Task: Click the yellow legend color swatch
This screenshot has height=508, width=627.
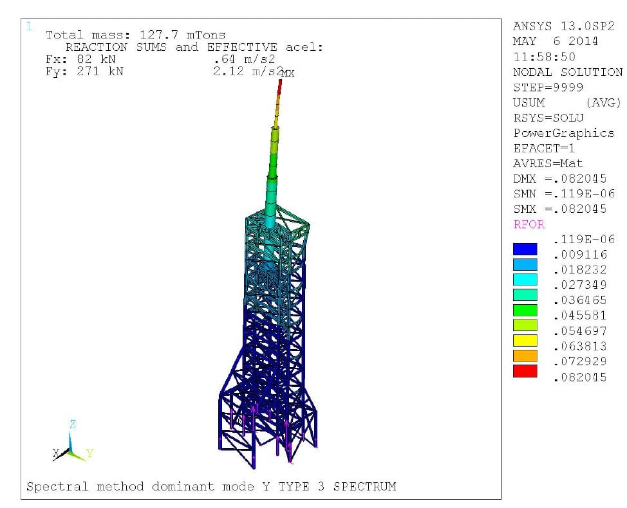Action: (525, 341)
